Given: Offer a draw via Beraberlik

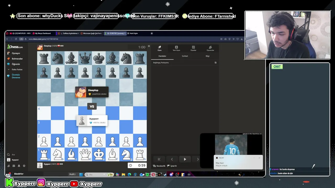Looking at the screenshot, I should tap(159, 166).
